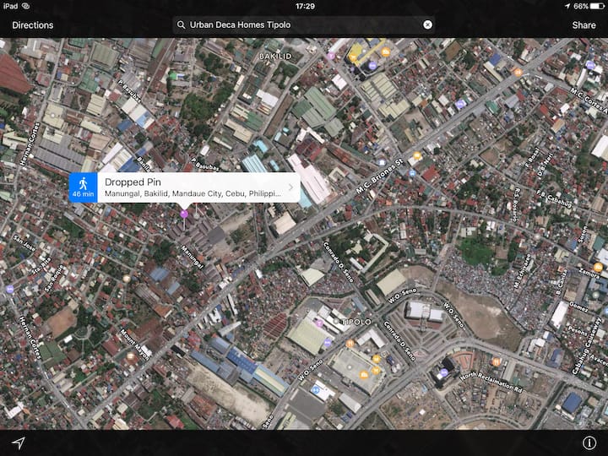Tap the orange POI icon near M.C. Cortes

518,73
